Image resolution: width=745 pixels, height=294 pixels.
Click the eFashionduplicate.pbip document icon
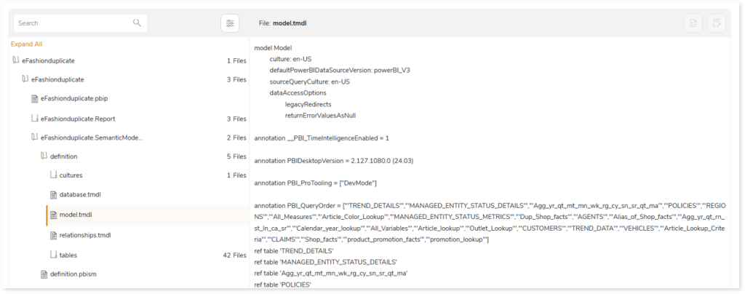pyautogui.click(x=34, y=98)
